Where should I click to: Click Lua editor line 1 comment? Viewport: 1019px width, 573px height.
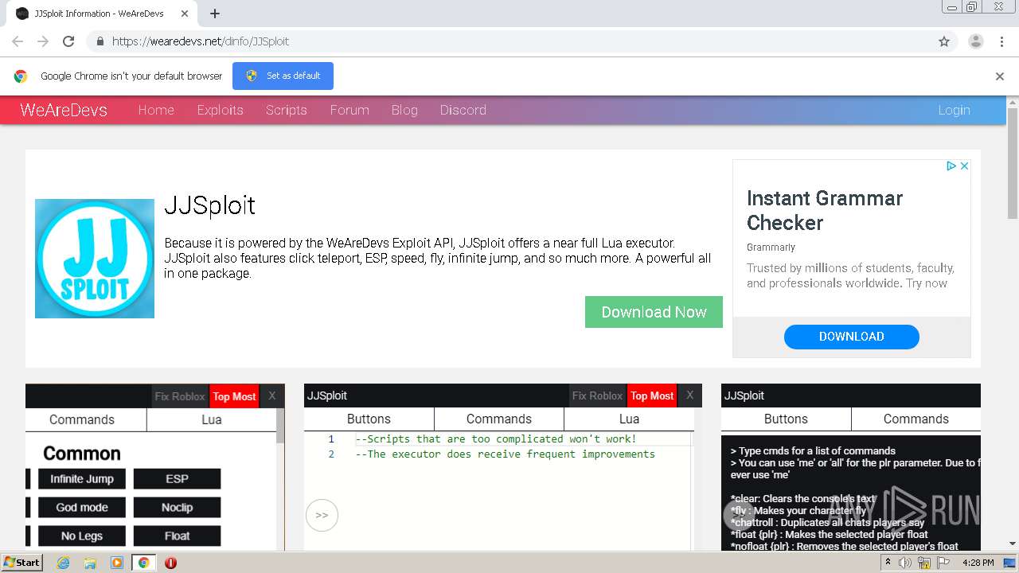(496, 439)
